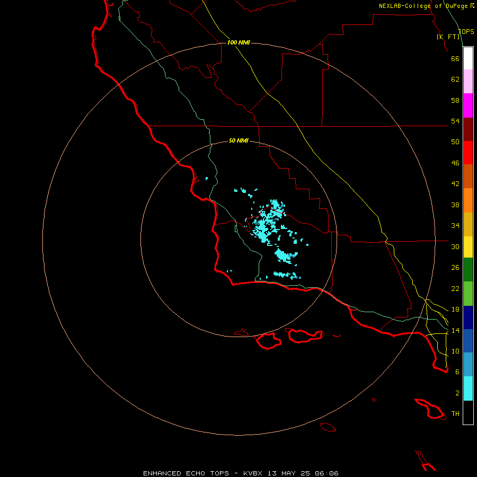Click the 2 value on the legend scale
The height and width of the screenshot is (477, 477).
pos(457,393)
